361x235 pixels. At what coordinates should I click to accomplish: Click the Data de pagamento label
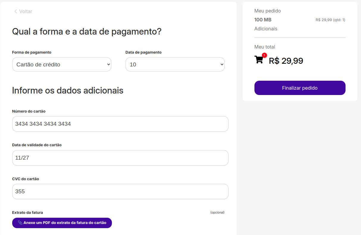tap(143, 52)
